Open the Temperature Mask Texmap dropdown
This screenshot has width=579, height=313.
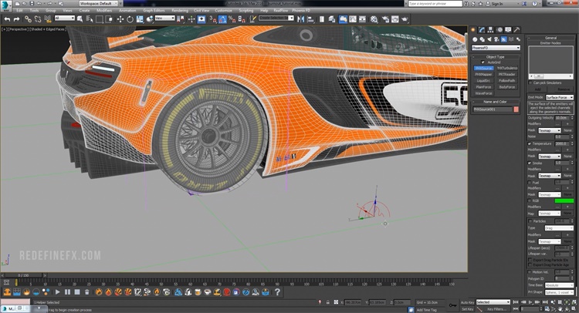point(550,156)
